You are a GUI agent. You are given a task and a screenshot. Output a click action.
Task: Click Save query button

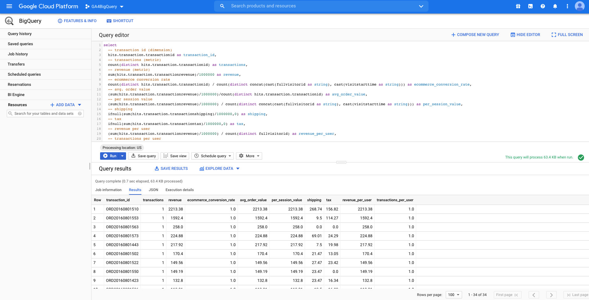[x=143, y=156]
